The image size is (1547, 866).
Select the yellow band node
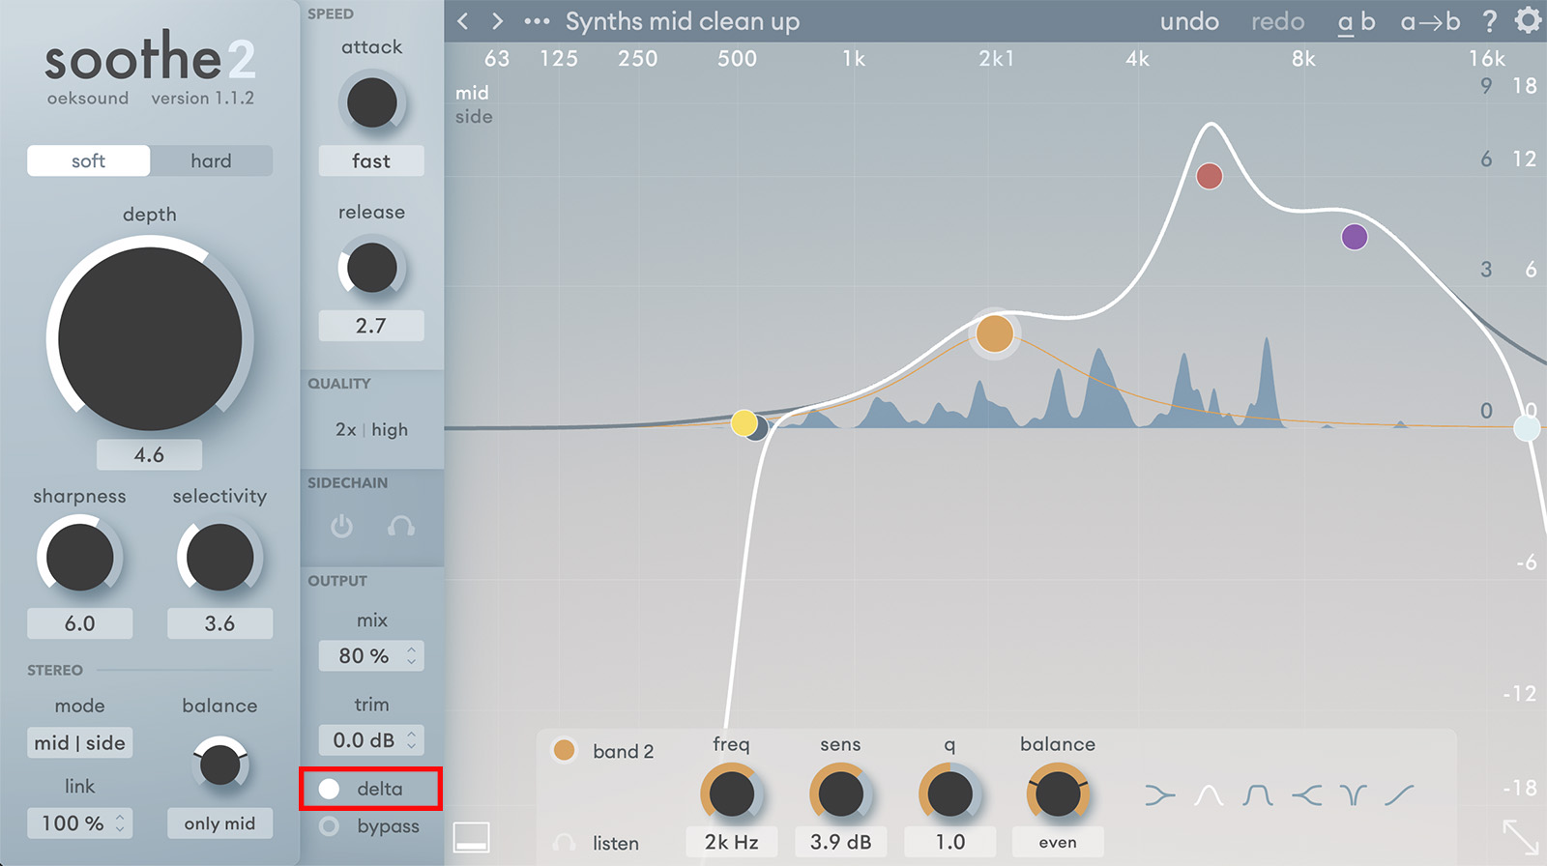point(744,423)
